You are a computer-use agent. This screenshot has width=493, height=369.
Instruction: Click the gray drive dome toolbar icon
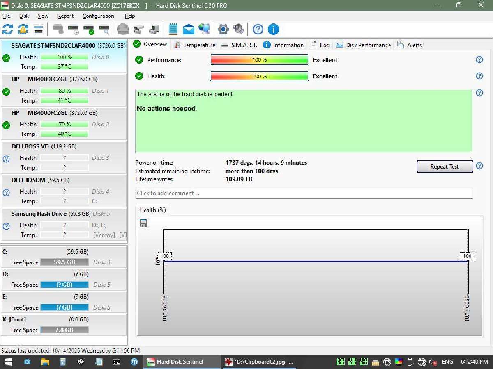coord(123,30)
